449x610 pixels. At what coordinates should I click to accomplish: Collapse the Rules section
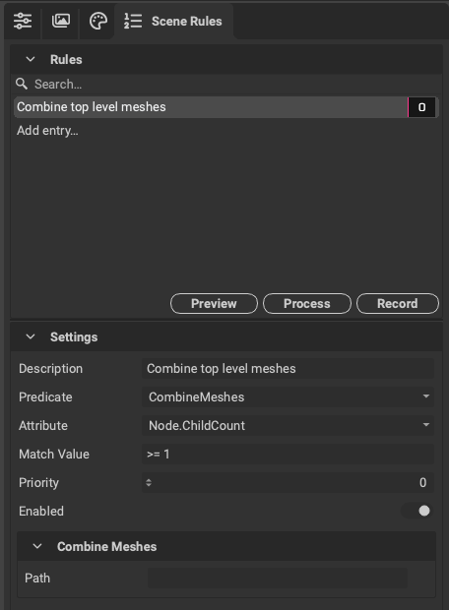click(31, 59)
